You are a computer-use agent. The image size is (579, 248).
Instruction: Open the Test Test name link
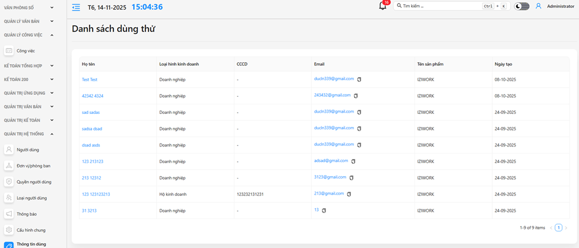pos(90,80)
